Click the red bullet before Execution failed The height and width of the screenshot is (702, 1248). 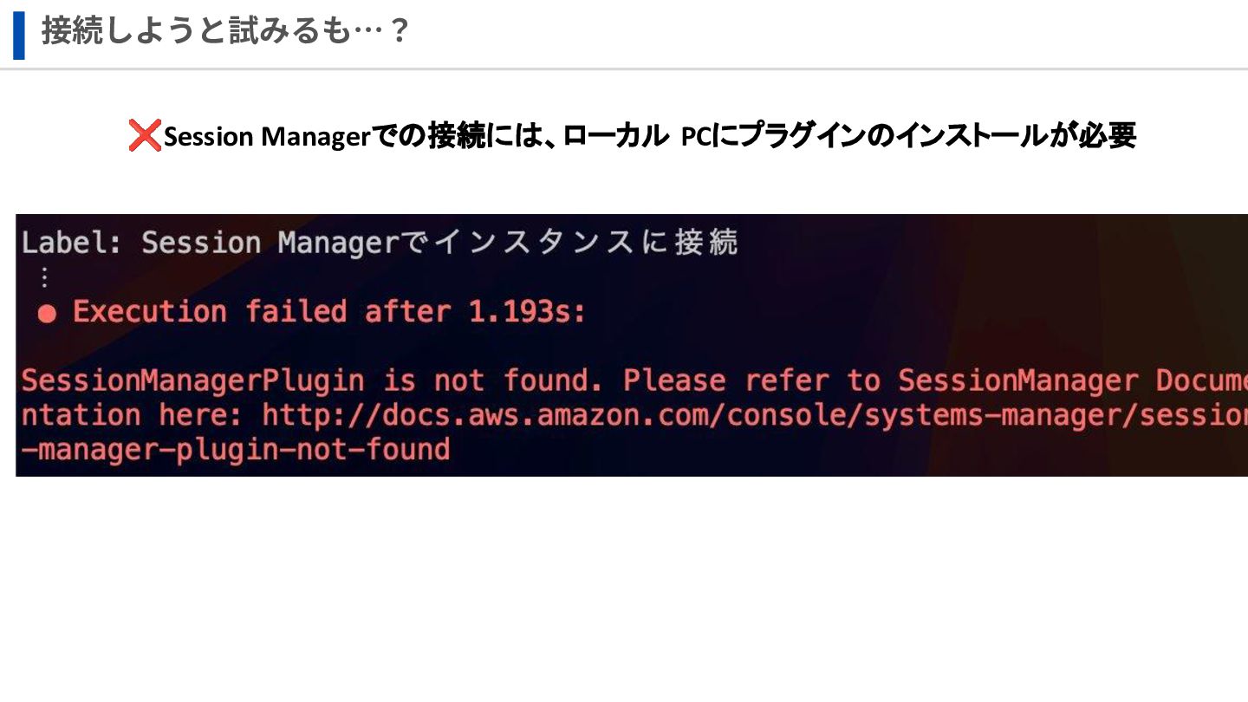click(48, 314)
